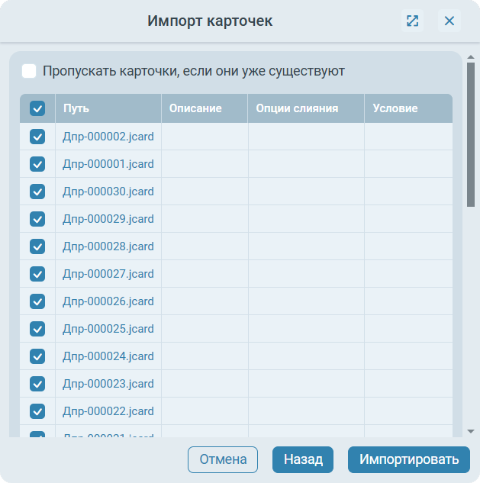Click the Путь column header

pyautogui.click(x=76, y=108)
